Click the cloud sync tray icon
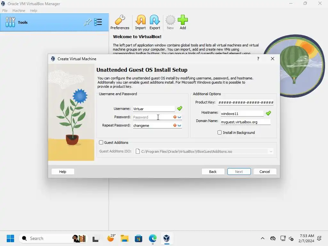The height and width of the screenshot is (246, 328). coord(273,238)
